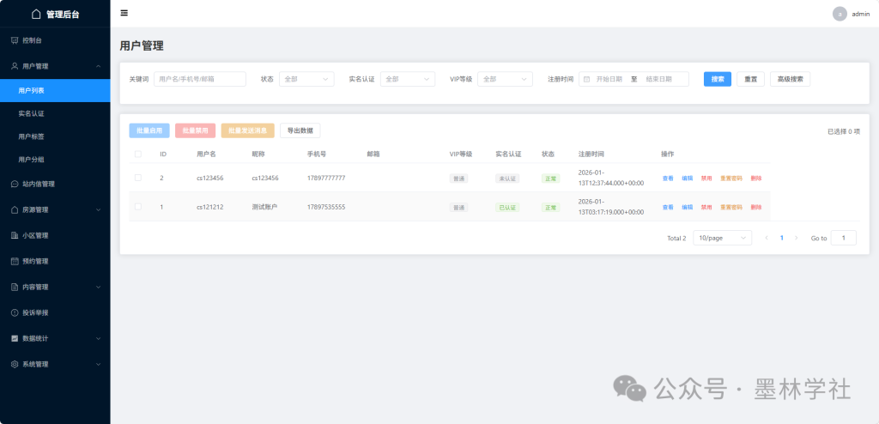Open the 状态 filter dropdown
Viewport: 879px width, 424px height.
point(306,79)
